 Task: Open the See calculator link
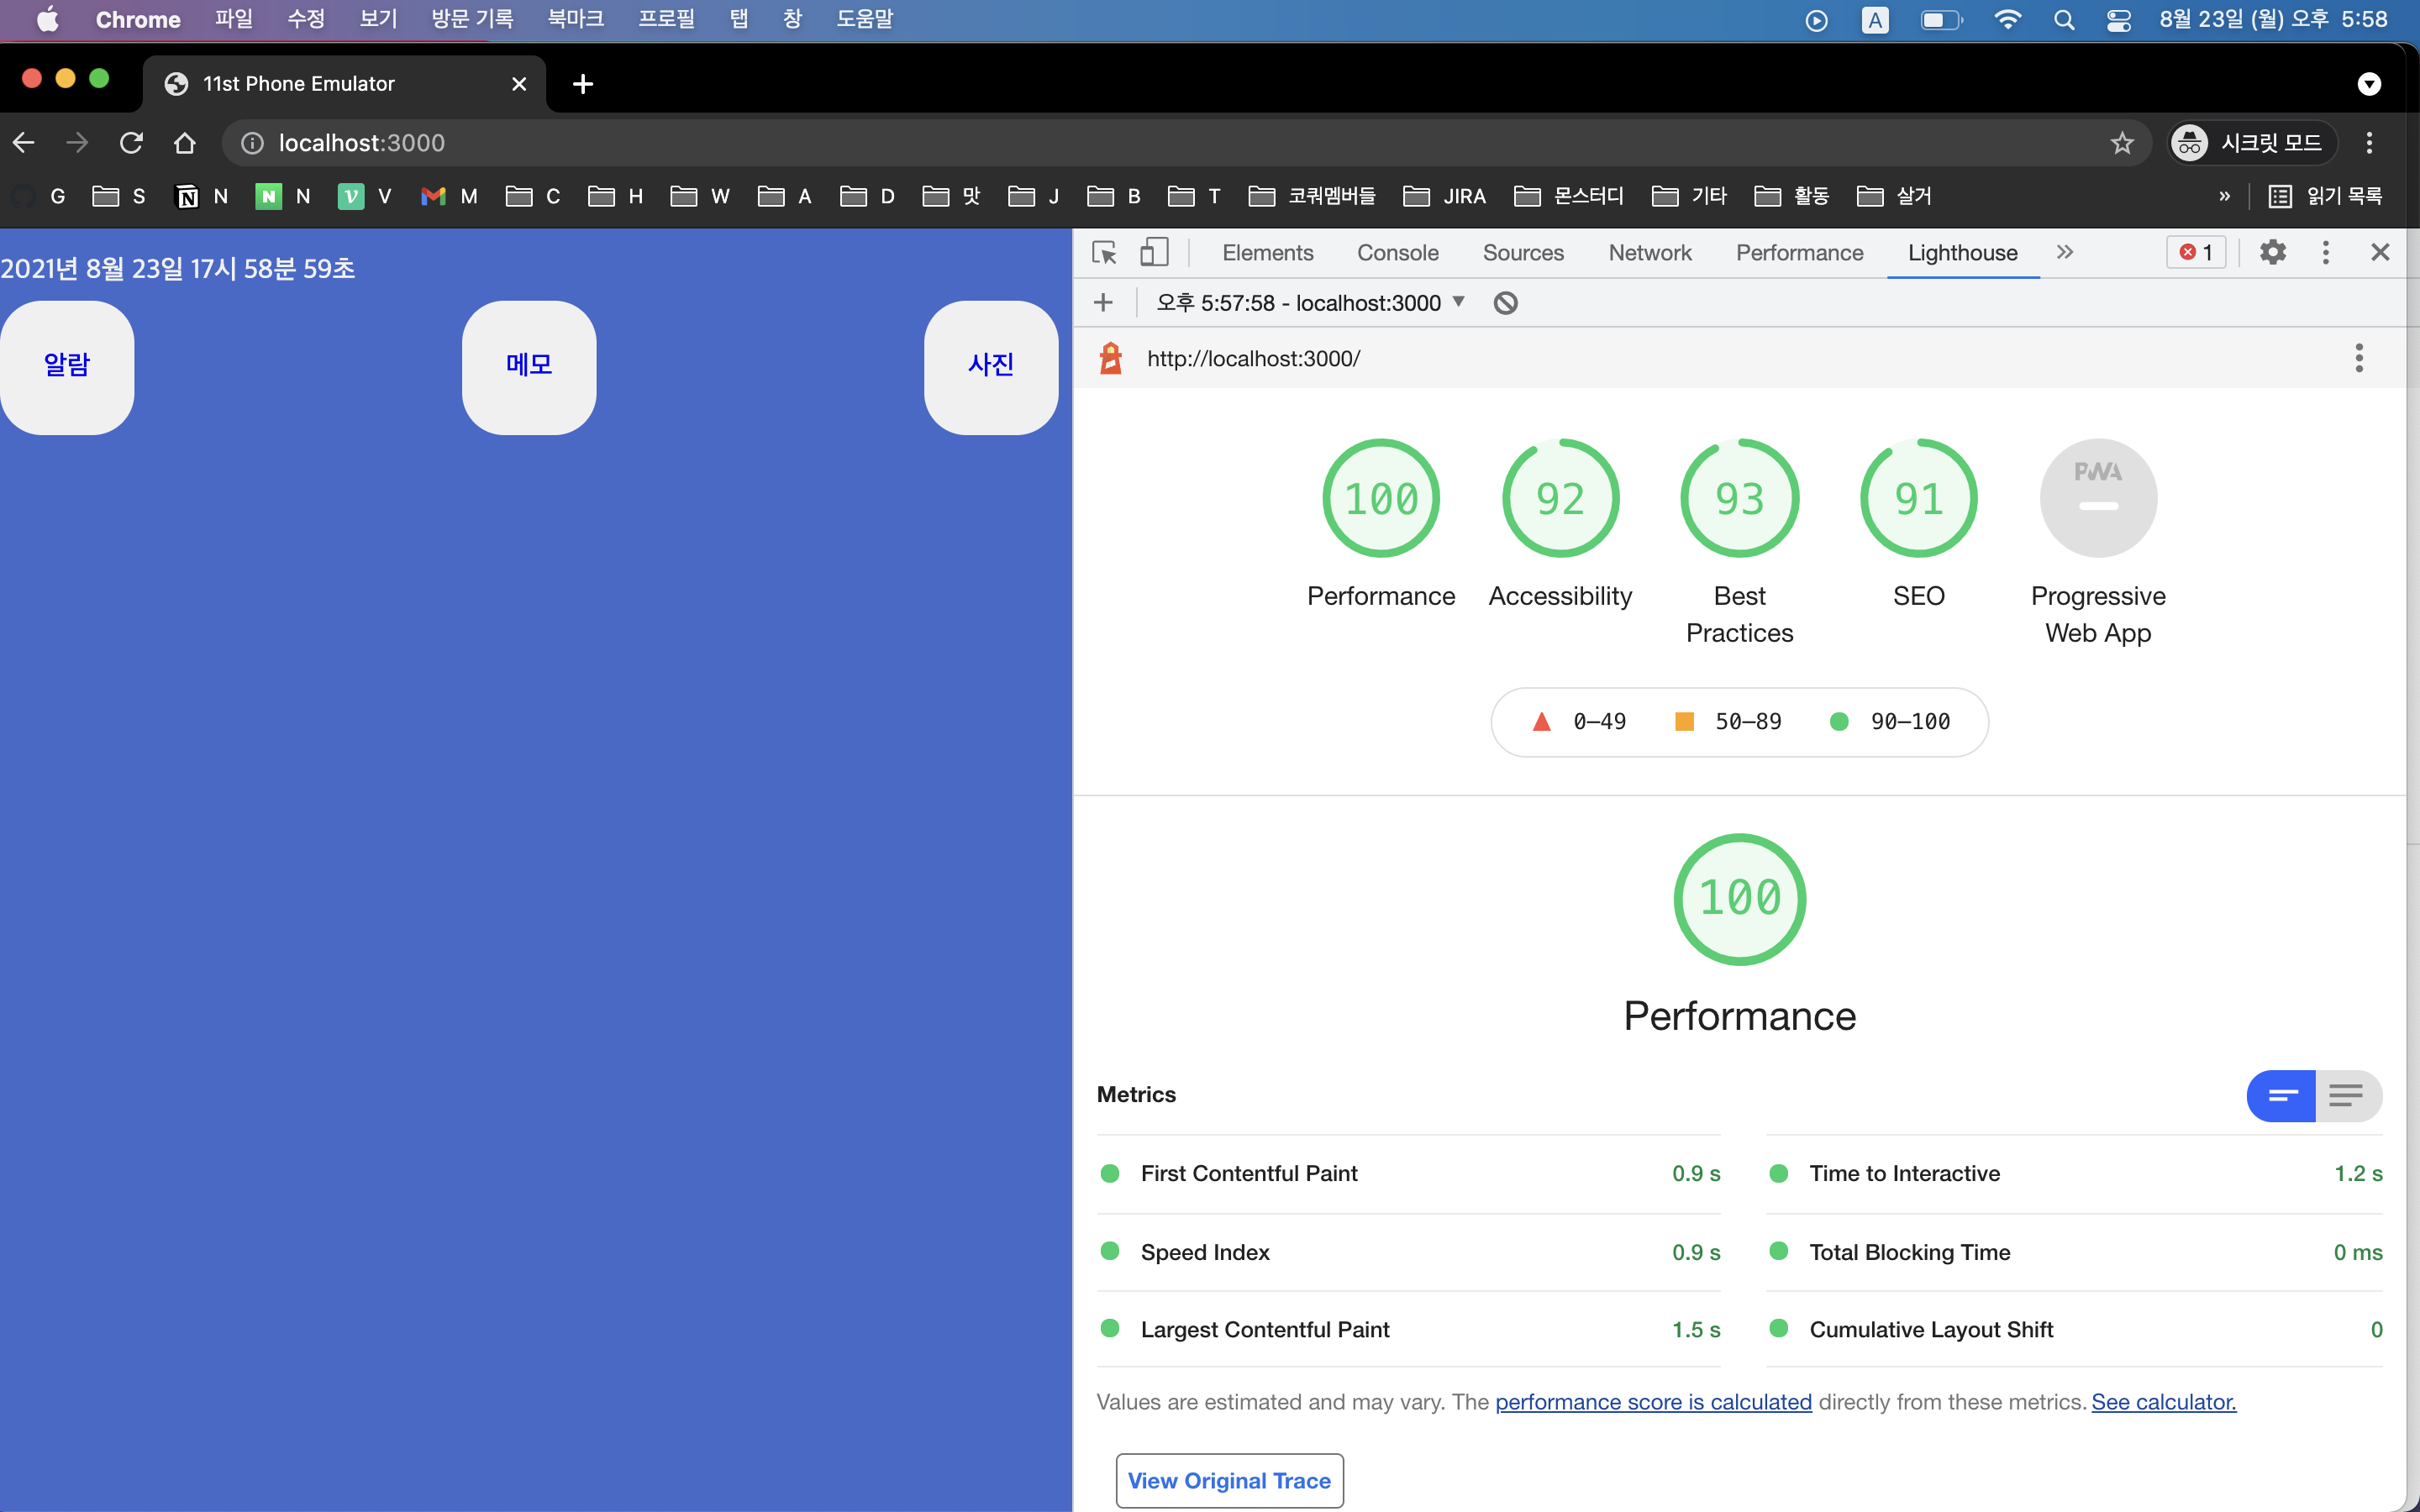pyautogui.click(x=2163, y=1402)
